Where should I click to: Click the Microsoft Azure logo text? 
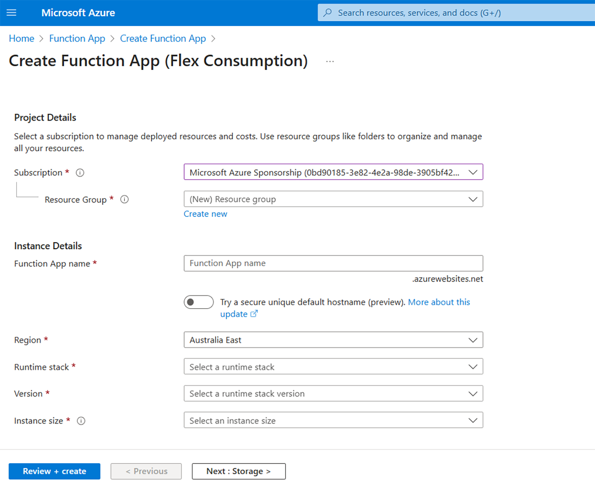(x=78, y=13)
